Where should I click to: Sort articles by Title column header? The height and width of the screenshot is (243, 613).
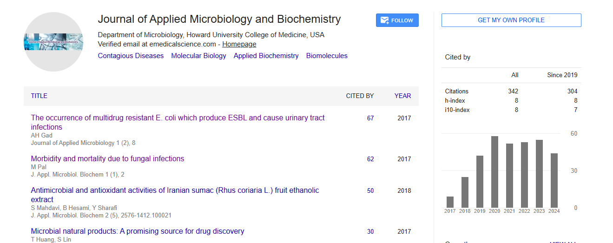[x=39, y=96]
